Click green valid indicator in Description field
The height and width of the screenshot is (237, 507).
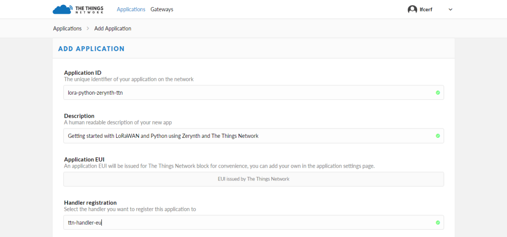pos(438,136)
